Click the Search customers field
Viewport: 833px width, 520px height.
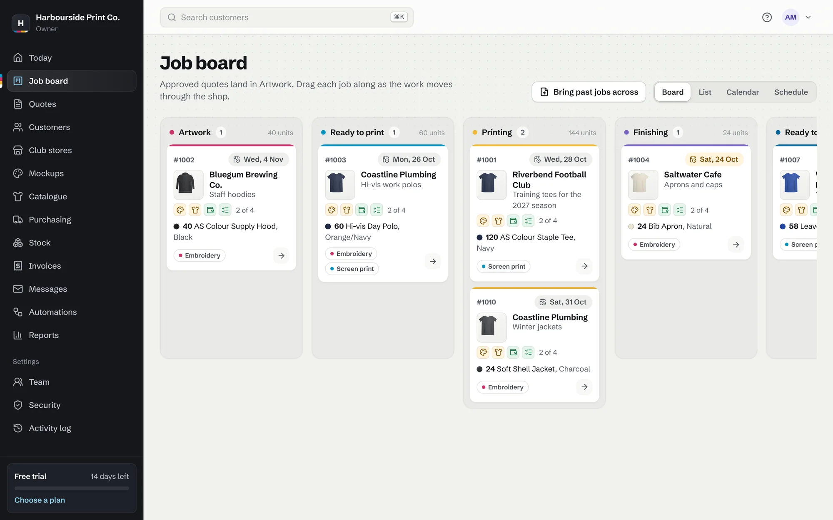pyautogui.click(x=287, y=17)
